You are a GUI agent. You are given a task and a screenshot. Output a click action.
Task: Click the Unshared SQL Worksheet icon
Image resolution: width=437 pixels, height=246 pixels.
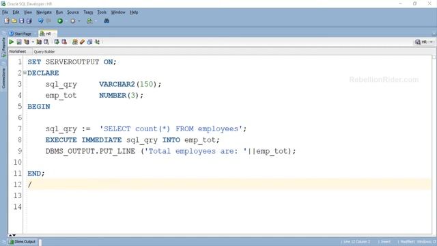(x=75, y=42)
